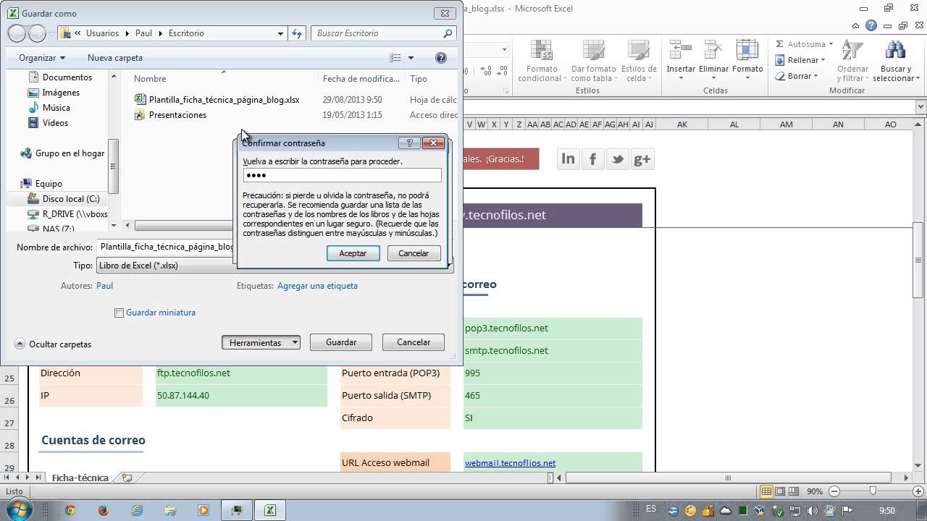Click Cancelar in Guardar como dialog
Viewport: 927px width, 521px height.
tap(414, 342)
